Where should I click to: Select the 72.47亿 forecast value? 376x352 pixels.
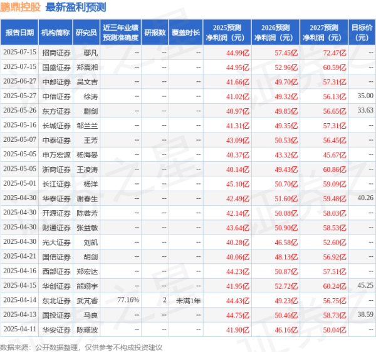pyautogui.click(x=335, y=53)
